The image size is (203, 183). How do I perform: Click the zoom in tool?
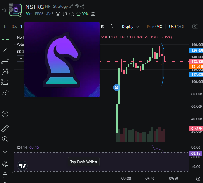pos(5,139)
